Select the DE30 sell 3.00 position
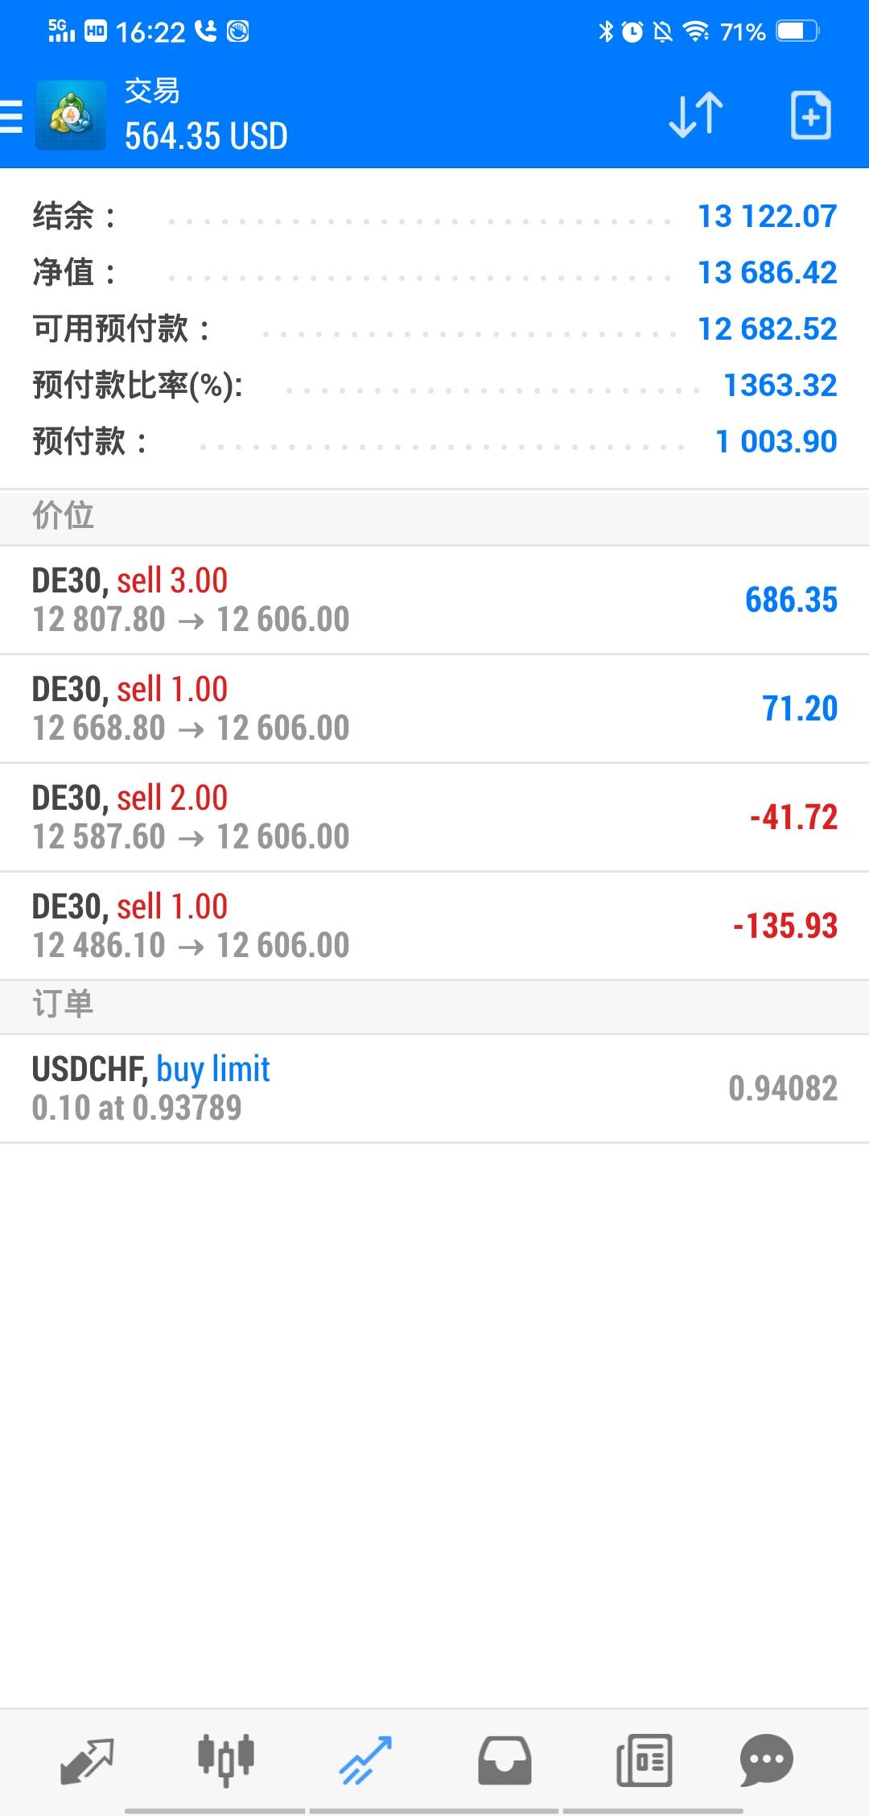 pyautogui.click(x=434, y=601)
